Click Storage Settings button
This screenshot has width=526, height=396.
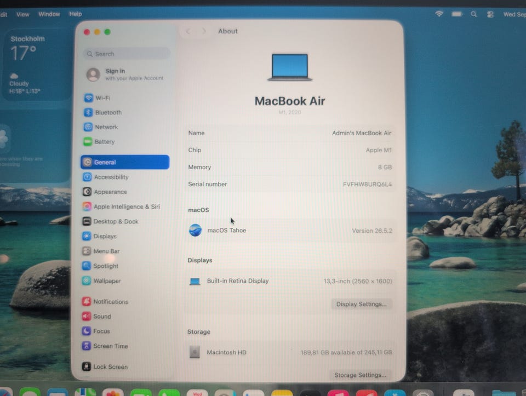[x=361, y=375]
